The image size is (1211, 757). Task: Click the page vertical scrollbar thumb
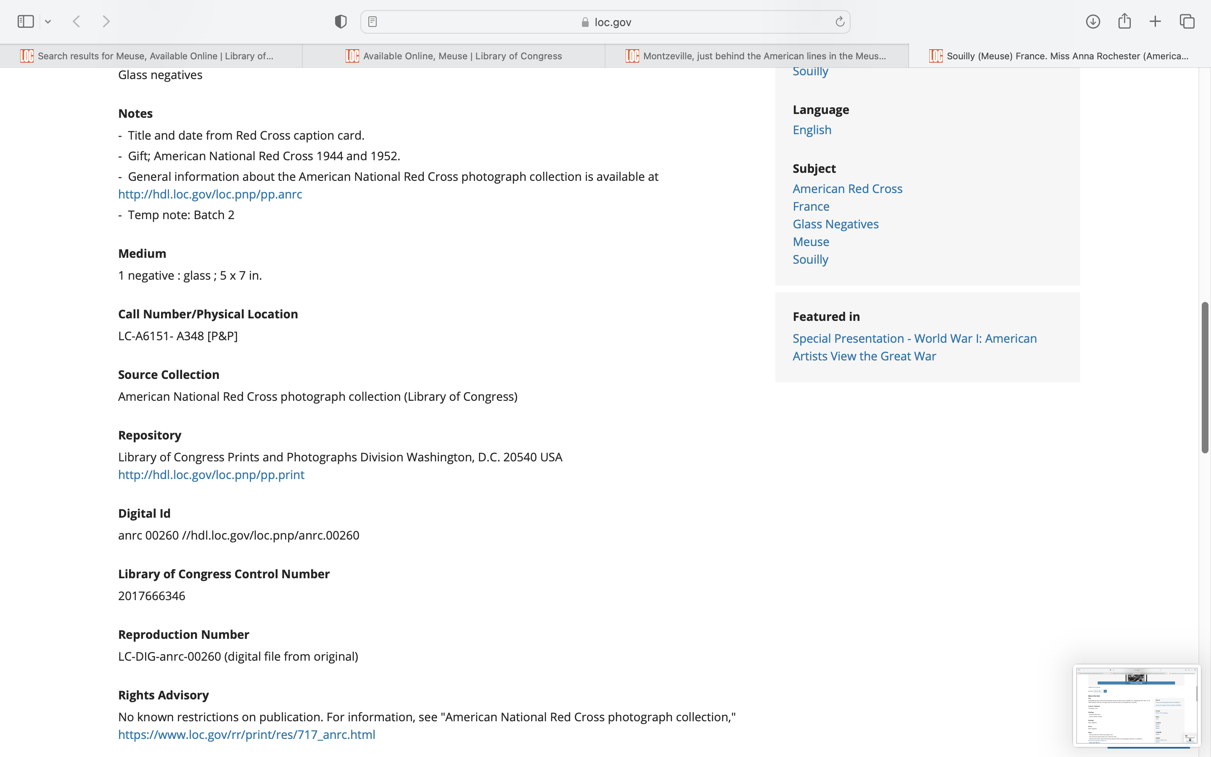click(1205, 378)
